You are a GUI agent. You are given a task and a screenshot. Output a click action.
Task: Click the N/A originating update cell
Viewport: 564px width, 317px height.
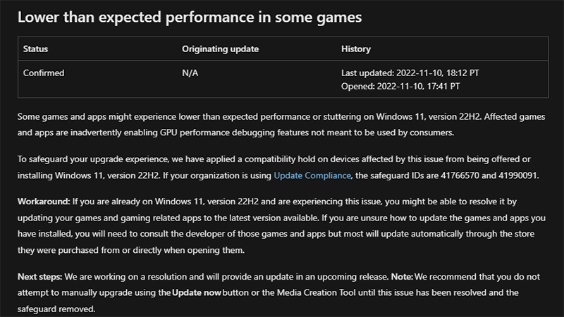click(190, 73)
